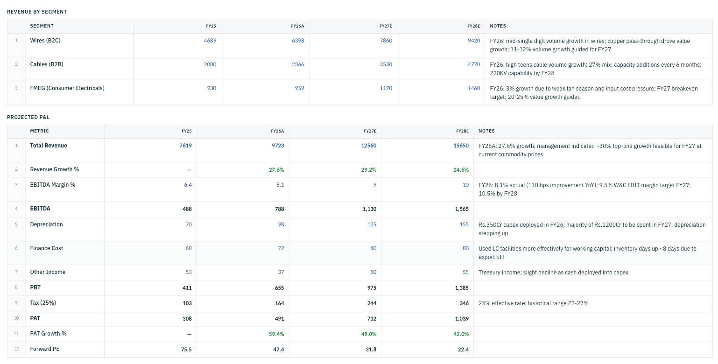Click the FY27E header in Revenue by Segment
Viewport: 718px width, 364px height.
coord(386,26)
